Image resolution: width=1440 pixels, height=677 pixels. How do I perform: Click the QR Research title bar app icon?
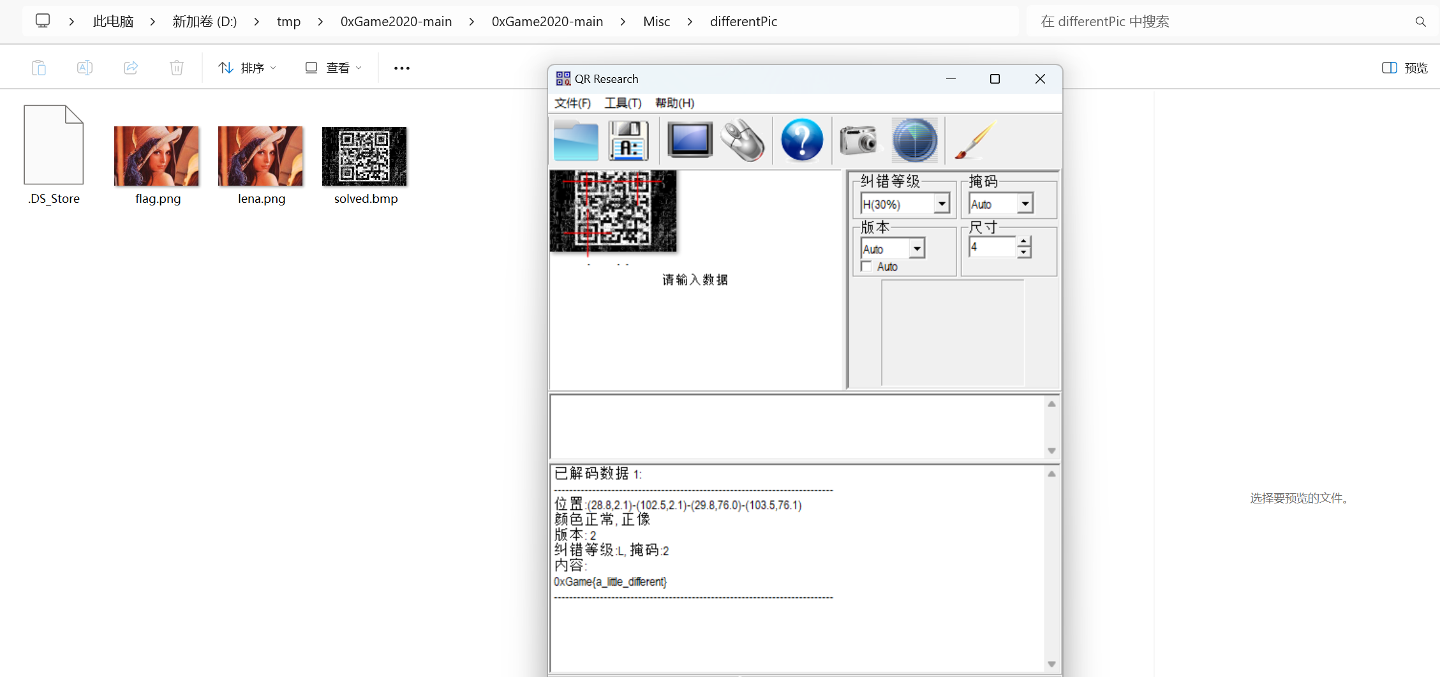point(563,78)
